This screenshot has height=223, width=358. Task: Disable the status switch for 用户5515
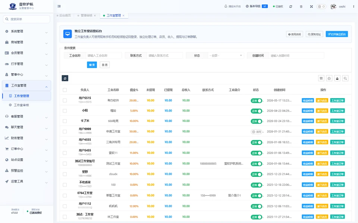tap(257, 101)
